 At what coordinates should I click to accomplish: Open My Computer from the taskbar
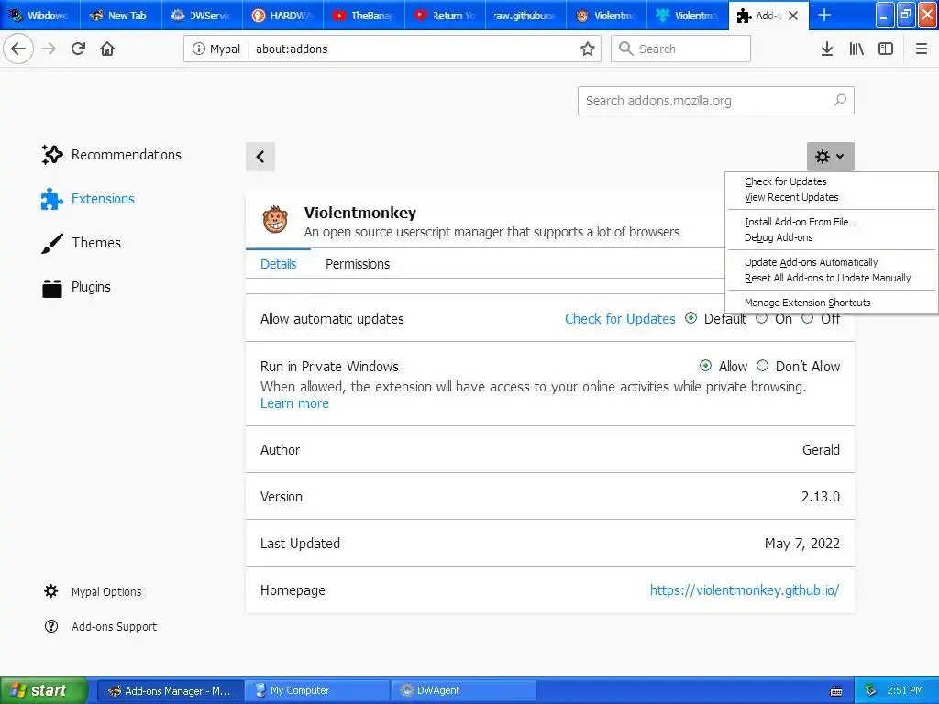(x=318, y=690)
